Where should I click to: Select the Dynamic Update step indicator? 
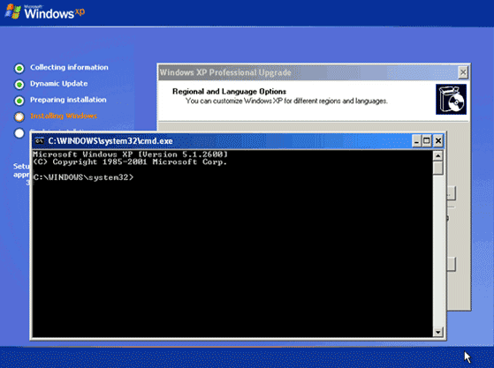[x=19, y=85]
